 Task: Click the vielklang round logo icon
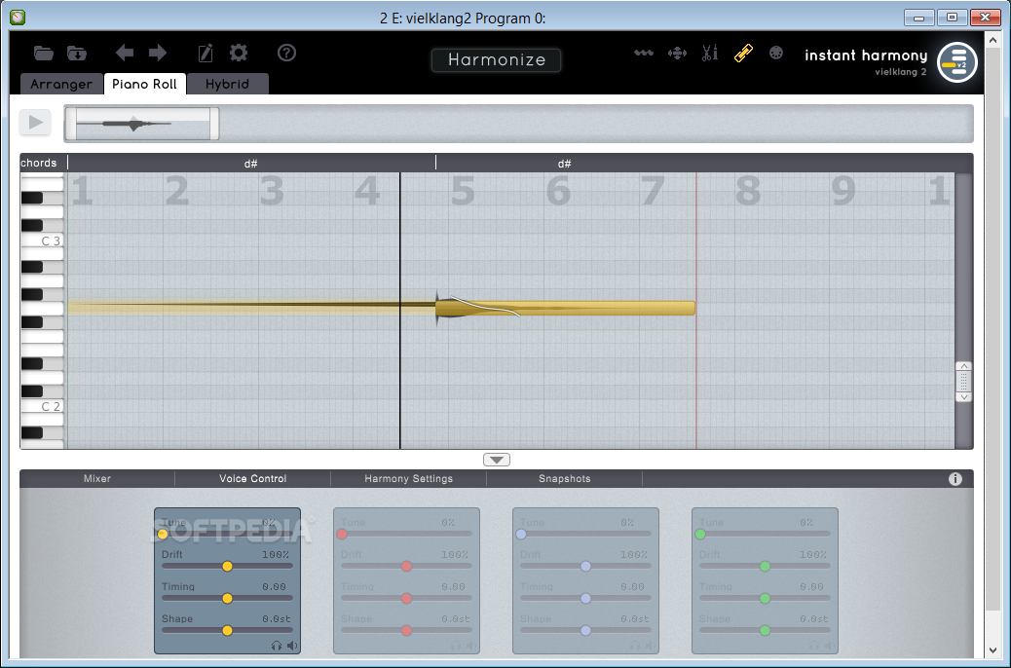point(956,62)
